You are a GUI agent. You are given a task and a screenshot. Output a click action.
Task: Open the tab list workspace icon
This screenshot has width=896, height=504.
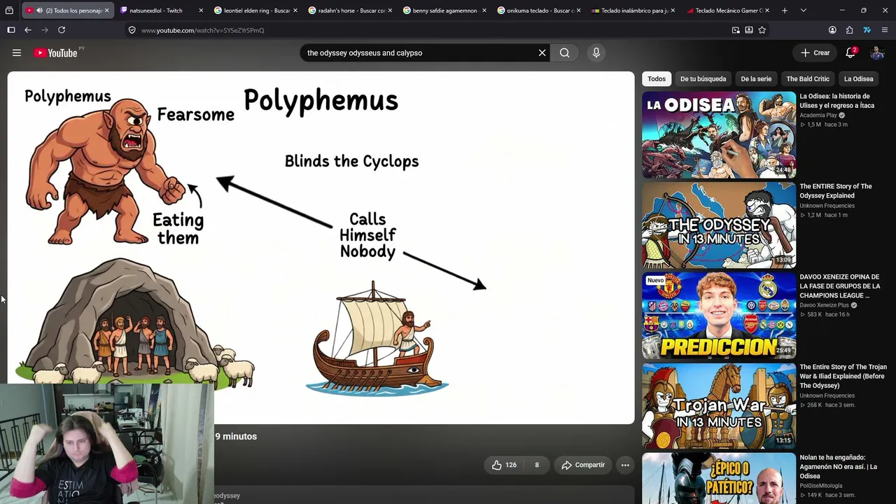tap(9, 10)
